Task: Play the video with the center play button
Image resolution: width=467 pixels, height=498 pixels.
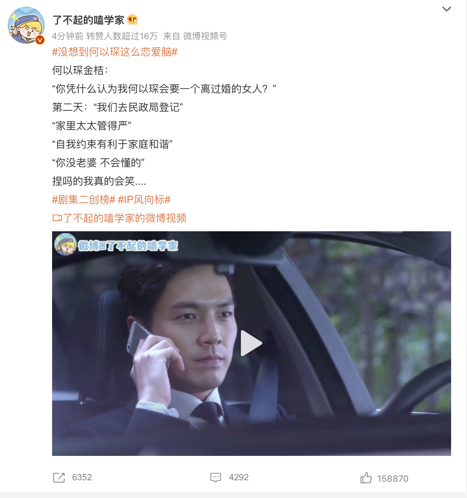Action: tap(251, 343)
